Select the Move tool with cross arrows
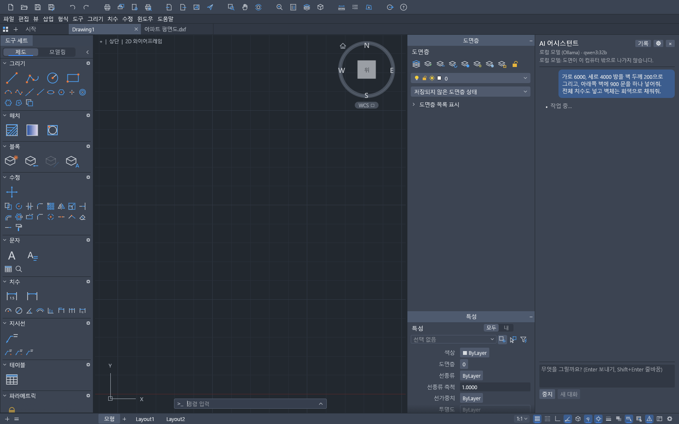This screenshot has width=679, height=424. [12, 192]
